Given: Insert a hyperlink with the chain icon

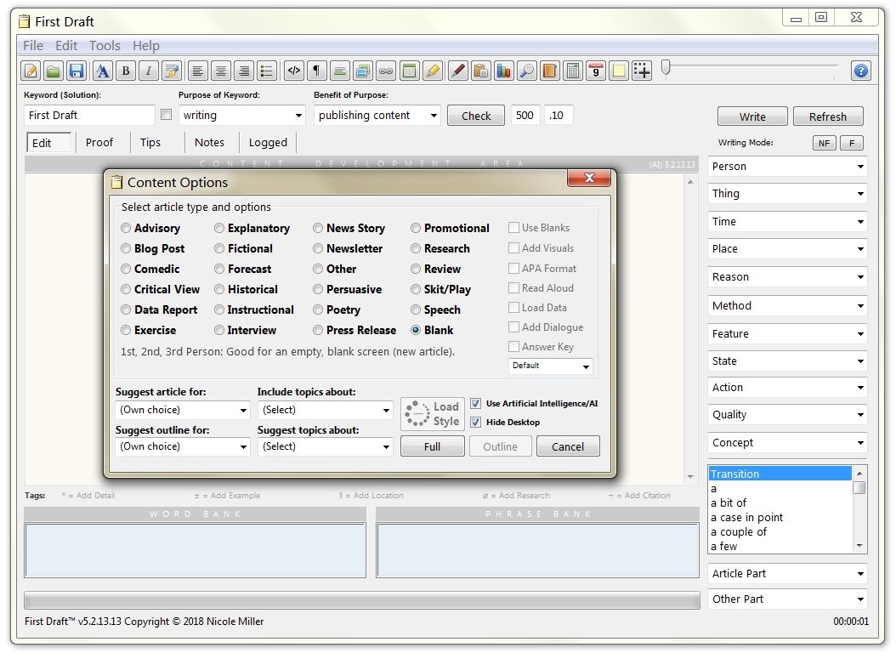Looking at the screenshot, I should click(386, 71).
